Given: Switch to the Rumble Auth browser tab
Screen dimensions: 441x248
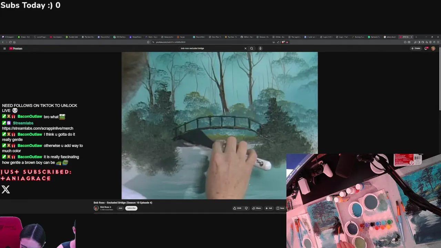Looking at the screenshot, I should [72, 37].
